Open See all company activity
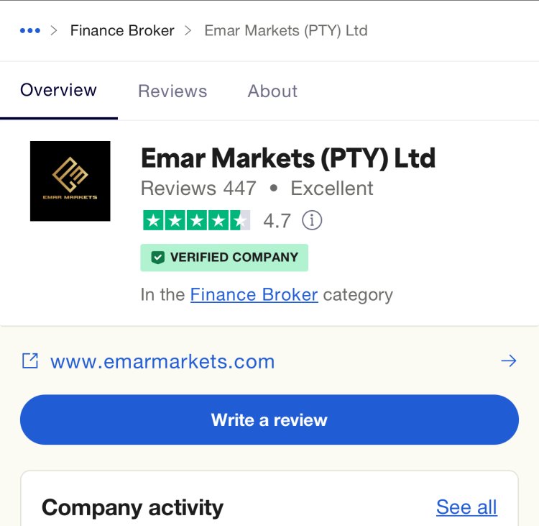539x526 pixels. click(x=466, y=507)
